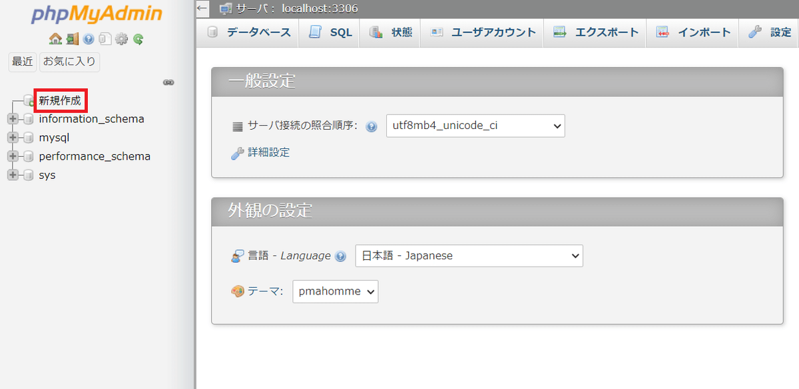799x389 pixels.
Task: Expand the performance_schema database tree
Action: point(13,157)
